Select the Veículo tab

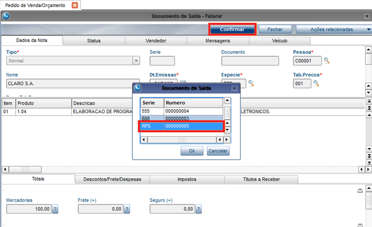280,41
